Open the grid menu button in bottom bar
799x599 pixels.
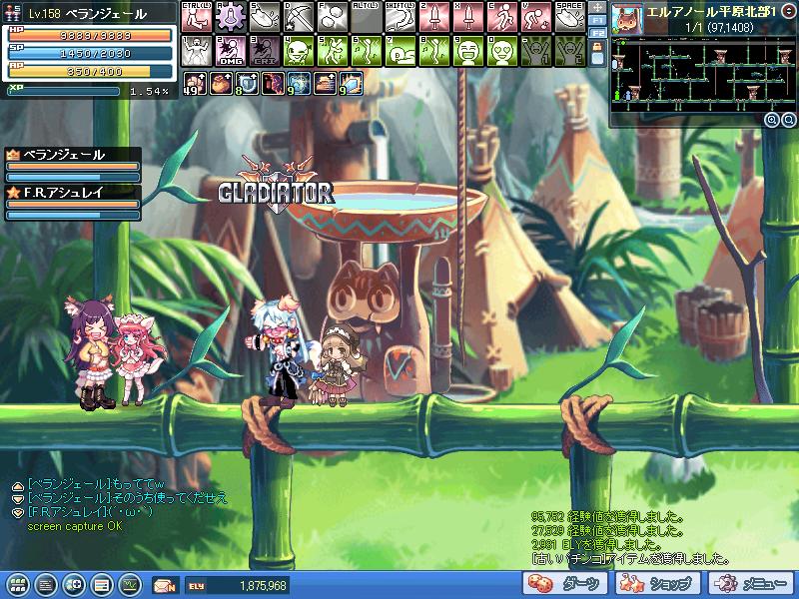(x=18, y=585)
